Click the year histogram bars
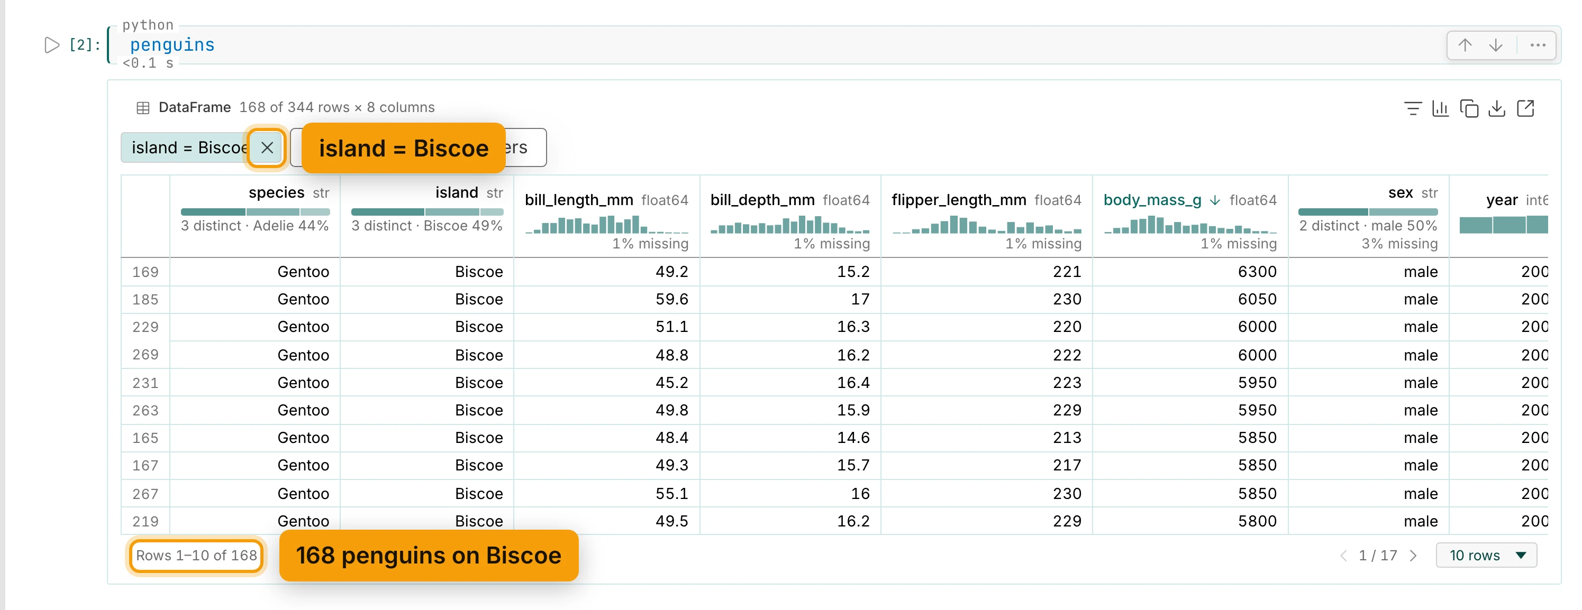 (x=1503, y=225)
